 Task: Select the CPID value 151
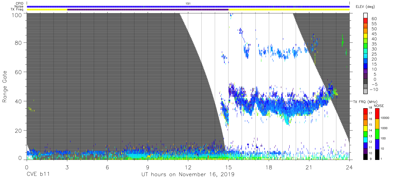[x=188, y=3]
